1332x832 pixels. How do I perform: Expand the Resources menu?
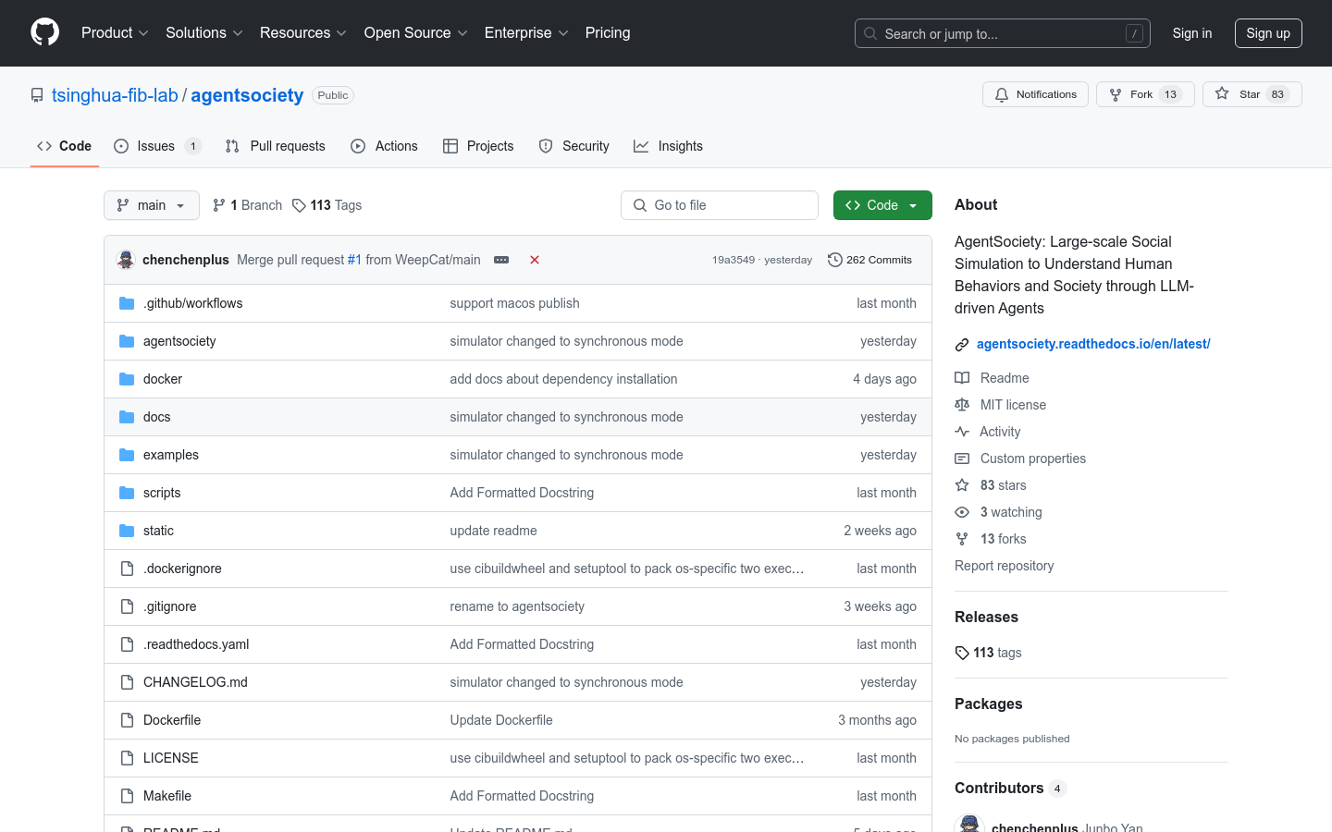point(303,32)
